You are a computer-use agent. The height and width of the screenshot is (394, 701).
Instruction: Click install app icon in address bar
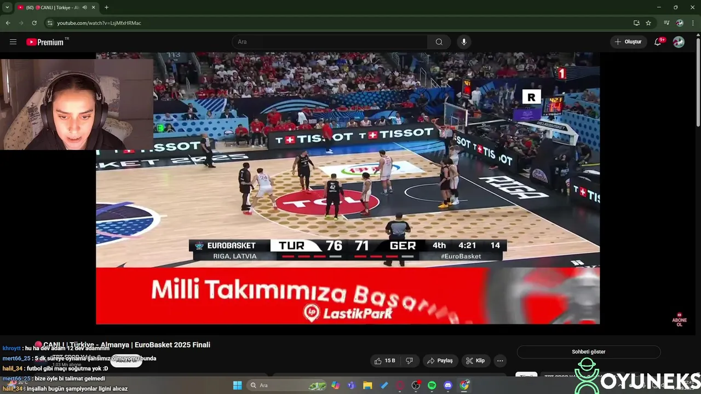pyautogui.click(x=636, y=23)
